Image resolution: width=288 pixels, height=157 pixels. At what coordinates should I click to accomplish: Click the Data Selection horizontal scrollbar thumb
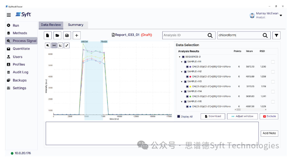click(x=238, y=110)
